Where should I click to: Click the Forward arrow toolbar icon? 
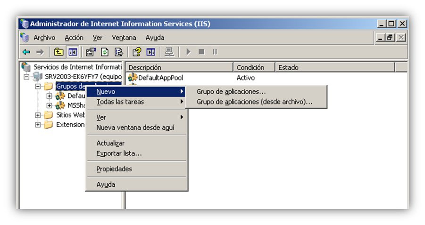pyautogui.click(x=40, y=52)
